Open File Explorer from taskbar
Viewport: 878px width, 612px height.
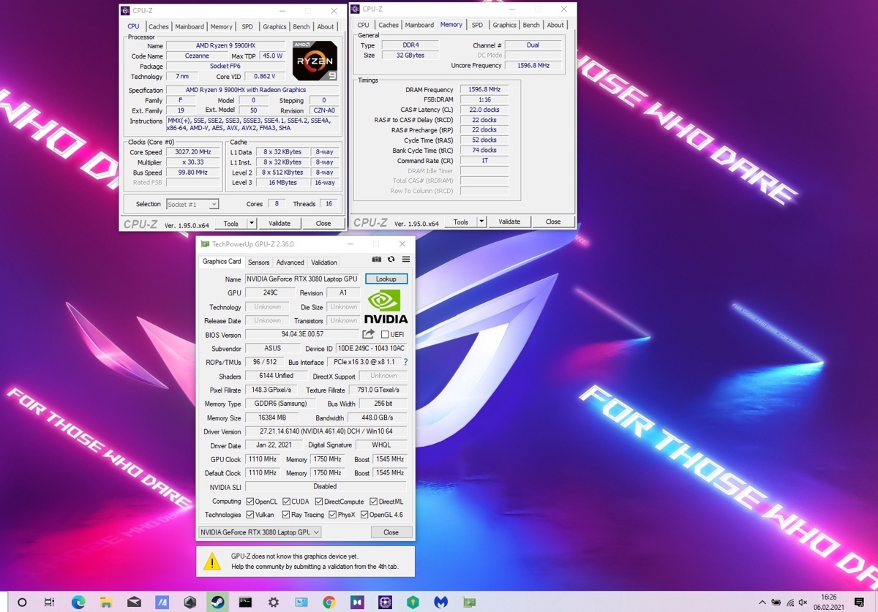106,602
